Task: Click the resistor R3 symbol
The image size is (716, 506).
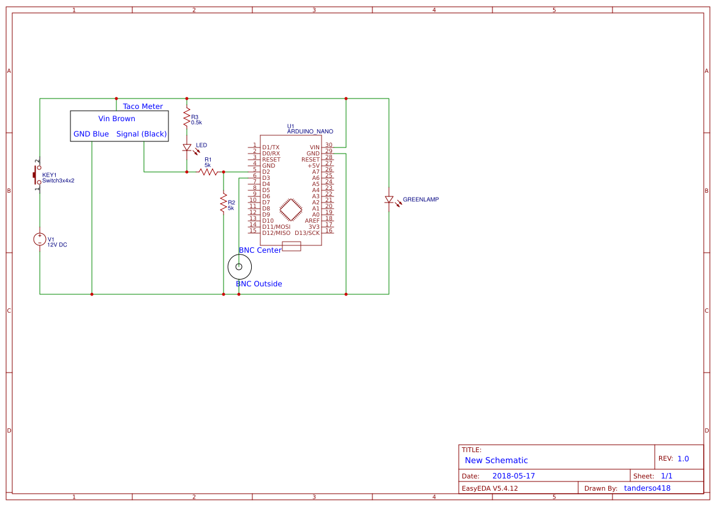Action: (187, 116)
